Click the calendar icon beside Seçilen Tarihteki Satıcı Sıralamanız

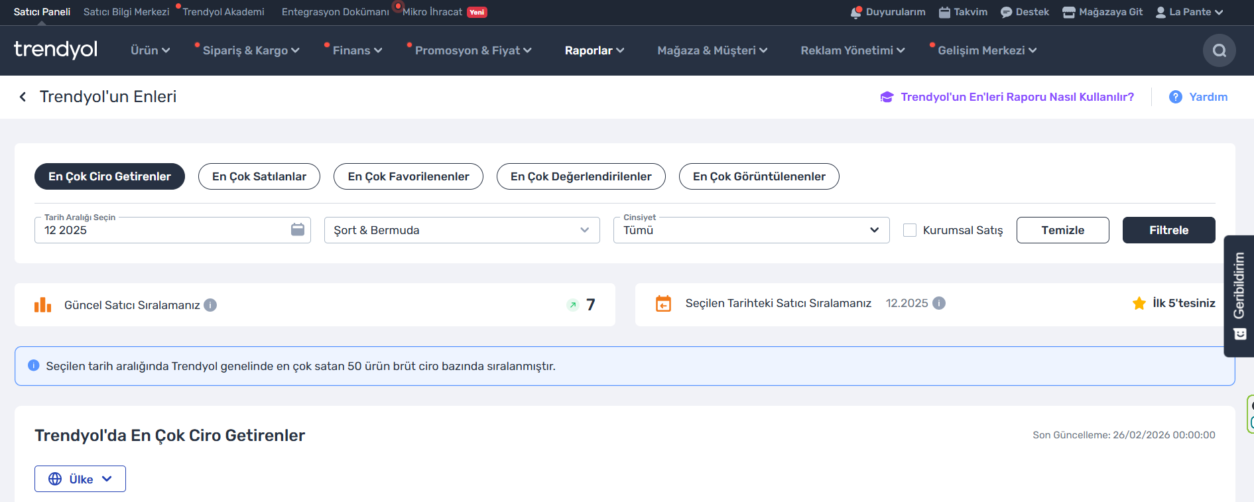coord(663,303)
